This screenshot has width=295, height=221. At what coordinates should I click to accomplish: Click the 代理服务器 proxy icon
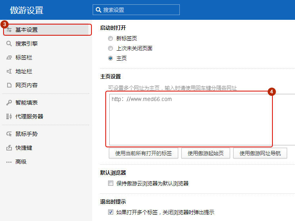pyautogui.click(x=9, y=116)
